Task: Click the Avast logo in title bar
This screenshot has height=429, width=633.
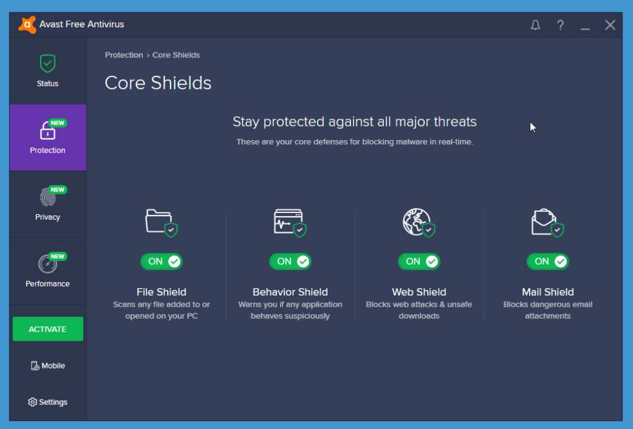Action: tap(27, 25)
